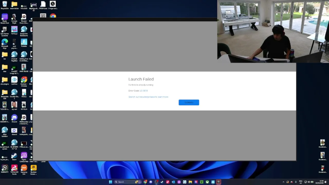
Task: Open the X-logo desktop image file
Action: [53, 5]
